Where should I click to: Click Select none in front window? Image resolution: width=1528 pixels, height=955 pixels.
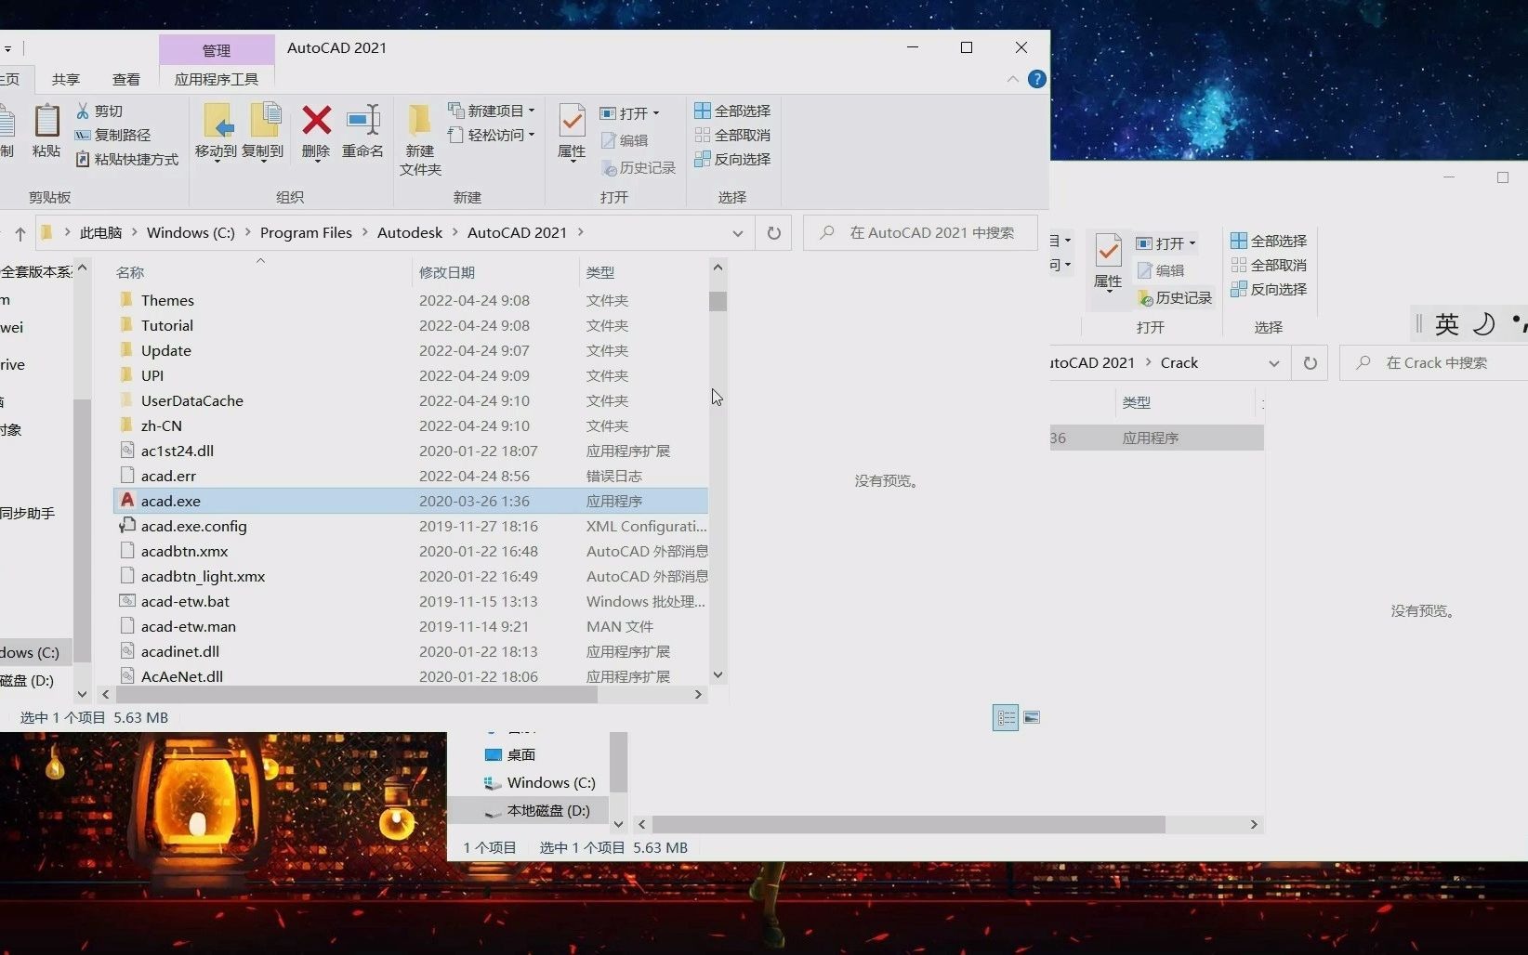732,135
